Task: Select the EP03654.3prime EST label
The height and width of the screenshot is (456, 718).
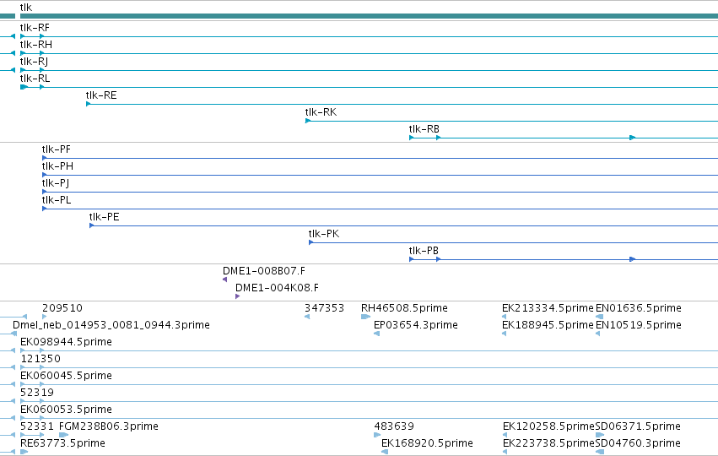Action: 416,325
